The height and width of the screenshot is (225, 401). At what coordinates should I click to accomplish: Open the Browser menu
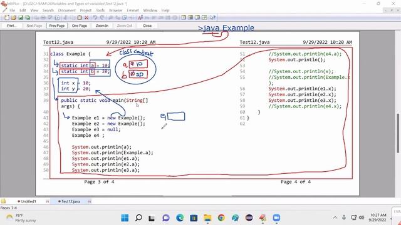[x=115, y=11]
